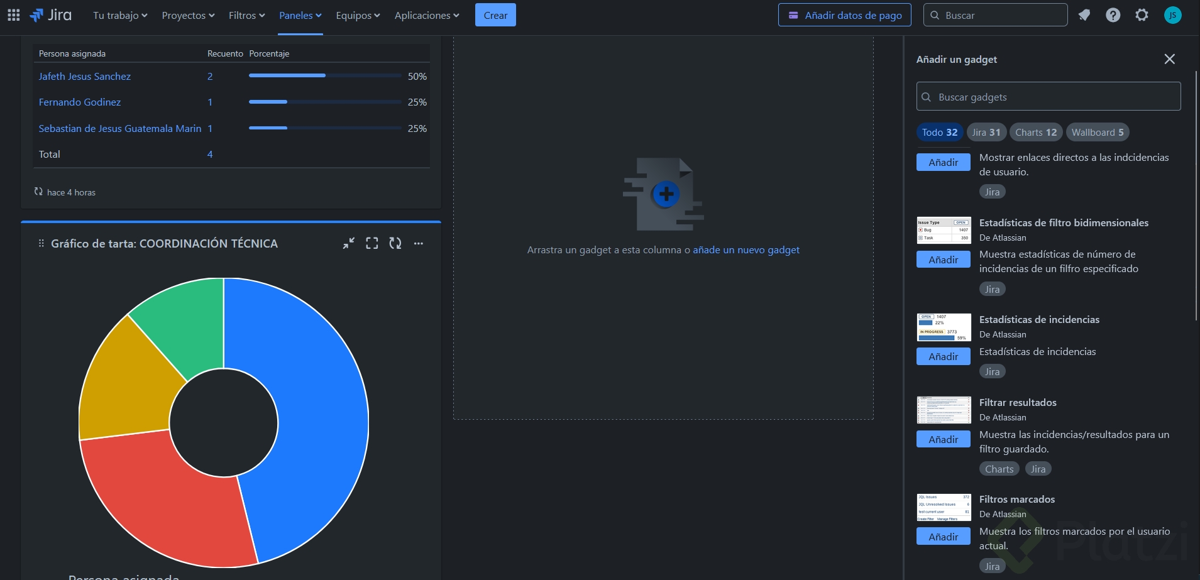Expand the Equipos menu
Screen dimensions: 1200x580
point(358,15)
